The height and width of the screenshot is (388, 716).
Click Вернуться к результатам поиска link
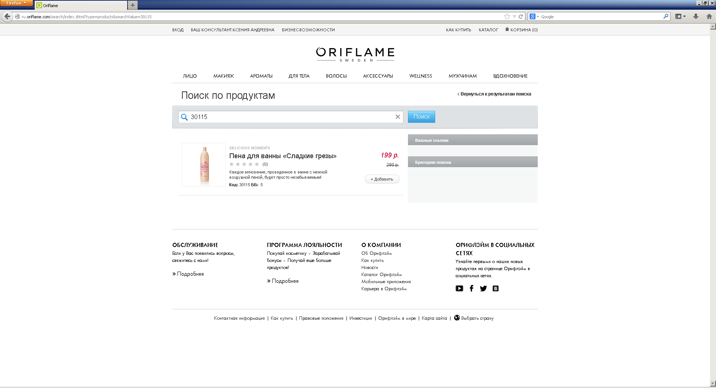[x=496, y=94]
